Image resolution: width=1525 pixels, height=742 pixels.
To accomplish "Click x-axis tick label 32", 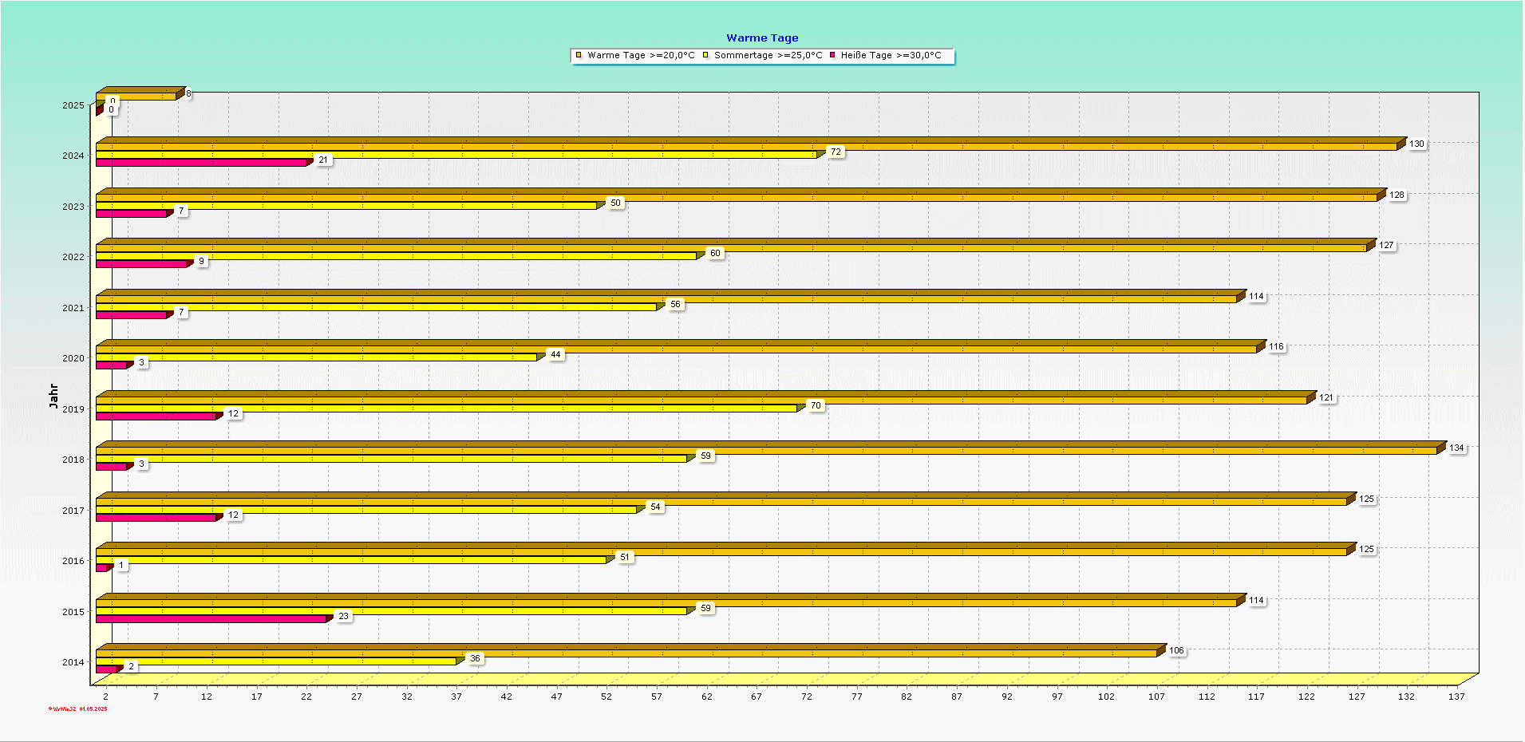I will click(406, 697).
